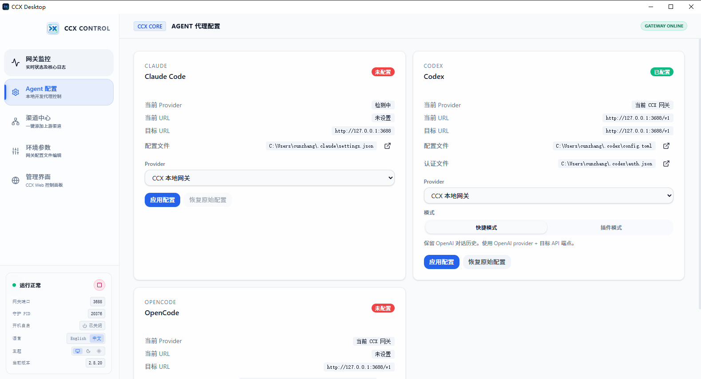Click the OpenCode card title
Viewport: 701px width, 379px height.
162,313
